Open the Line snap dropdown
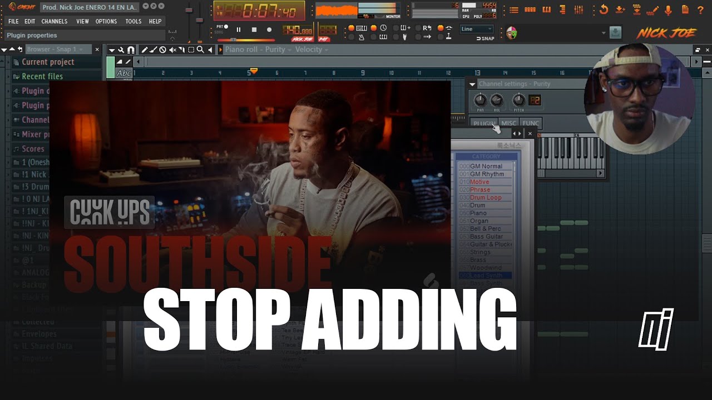712x400 pixels. pos(476,29)
